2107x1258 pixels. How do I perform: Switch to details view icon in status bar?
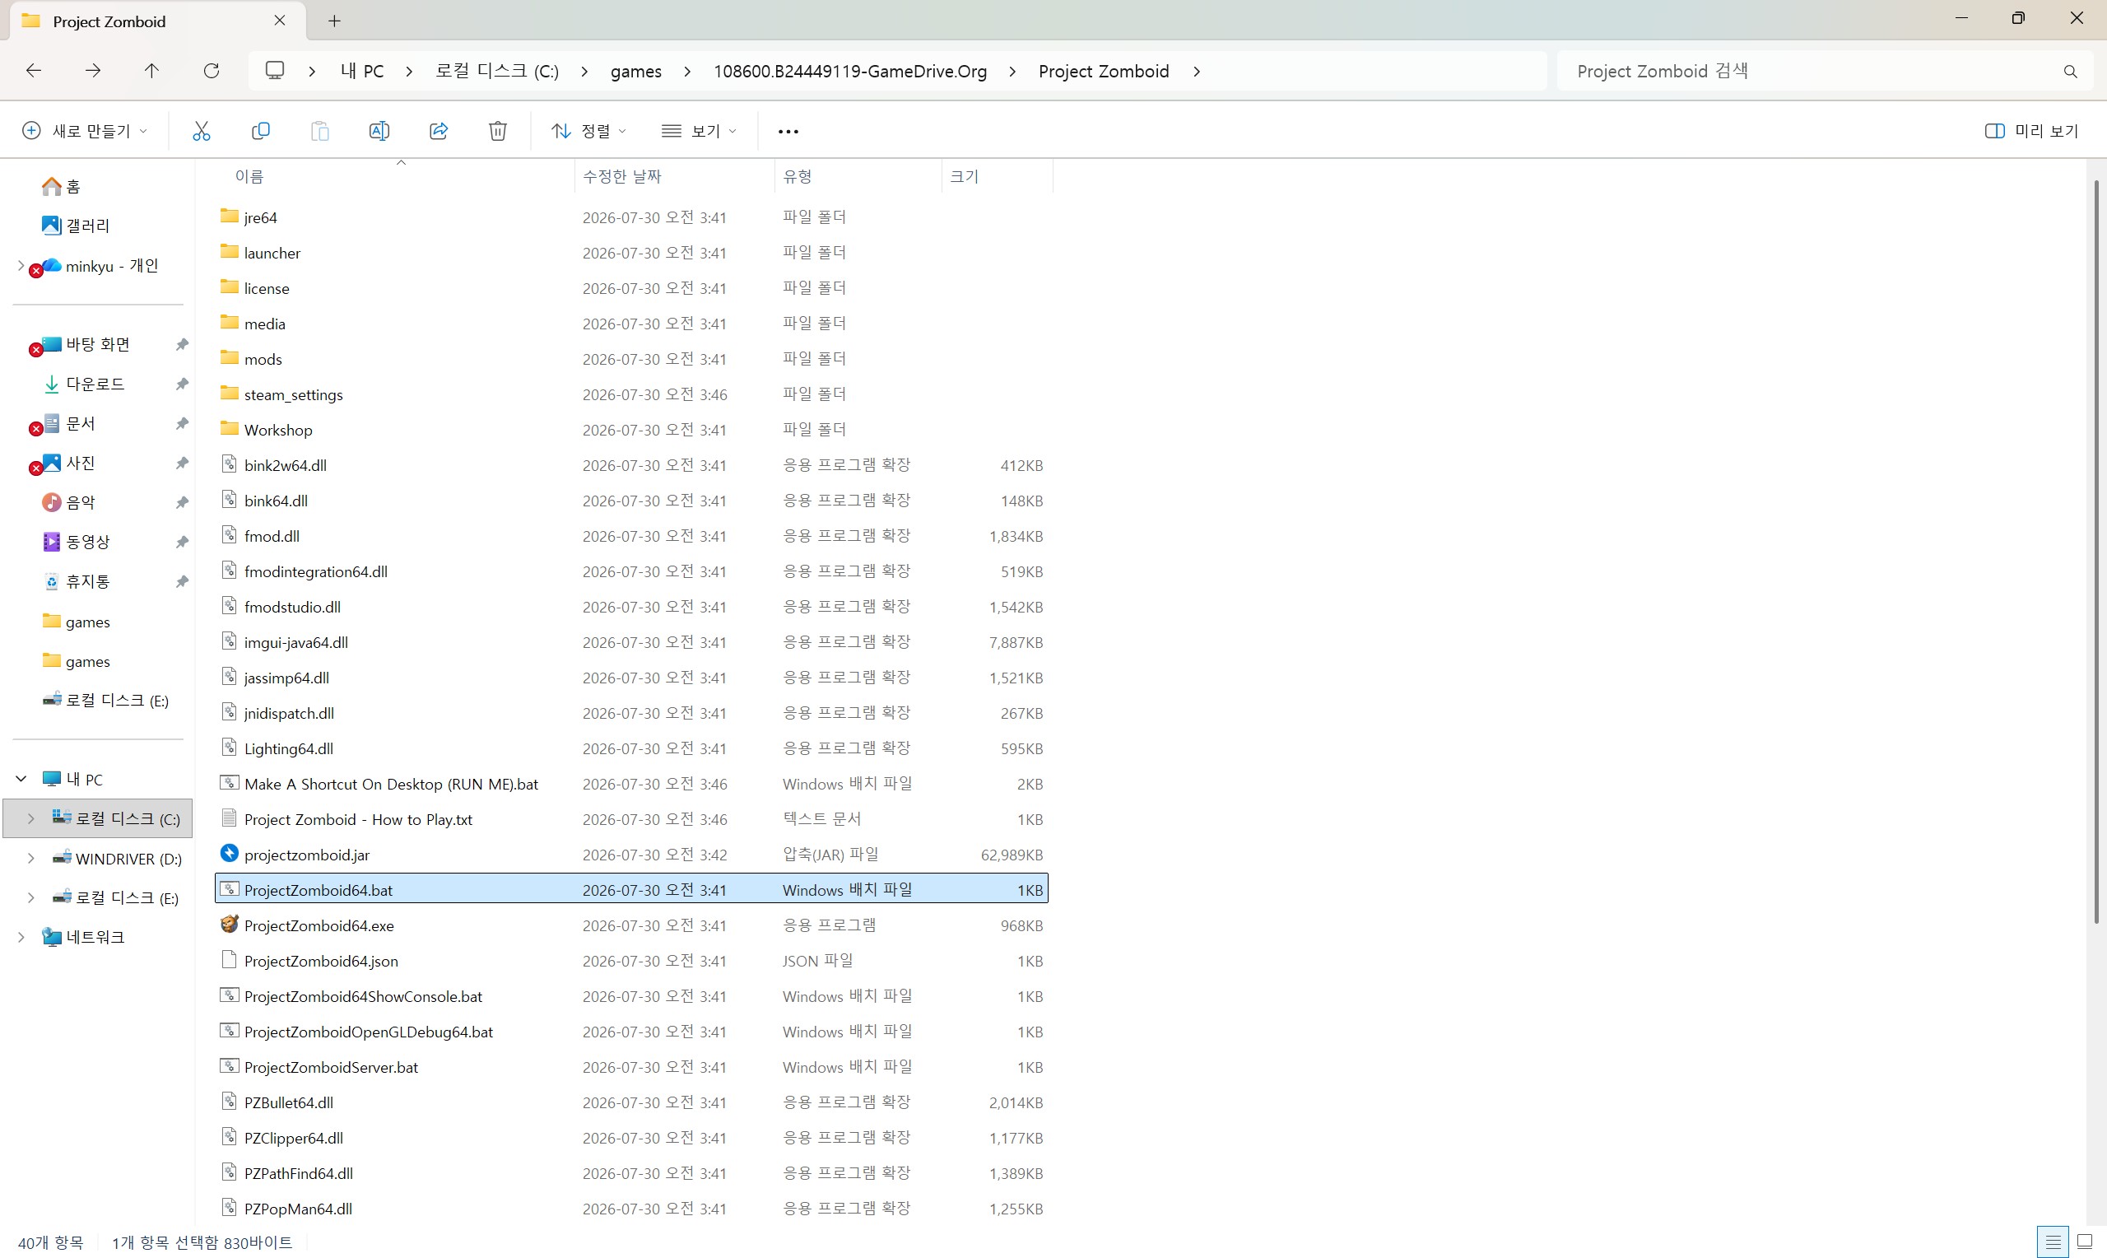point(2052,1242)
